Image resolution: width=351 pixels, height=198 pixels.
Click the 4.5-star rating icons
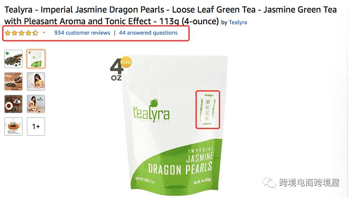(22, 33)
